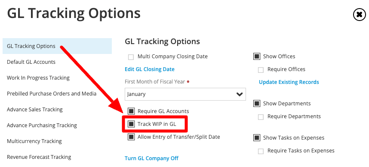Viewport: 369px width, 167px height.
Task: Click the Update Existing Records link
Action: click(289, 82)
